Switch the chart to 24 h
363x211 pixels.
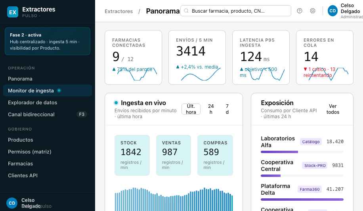tap(211, 109)
